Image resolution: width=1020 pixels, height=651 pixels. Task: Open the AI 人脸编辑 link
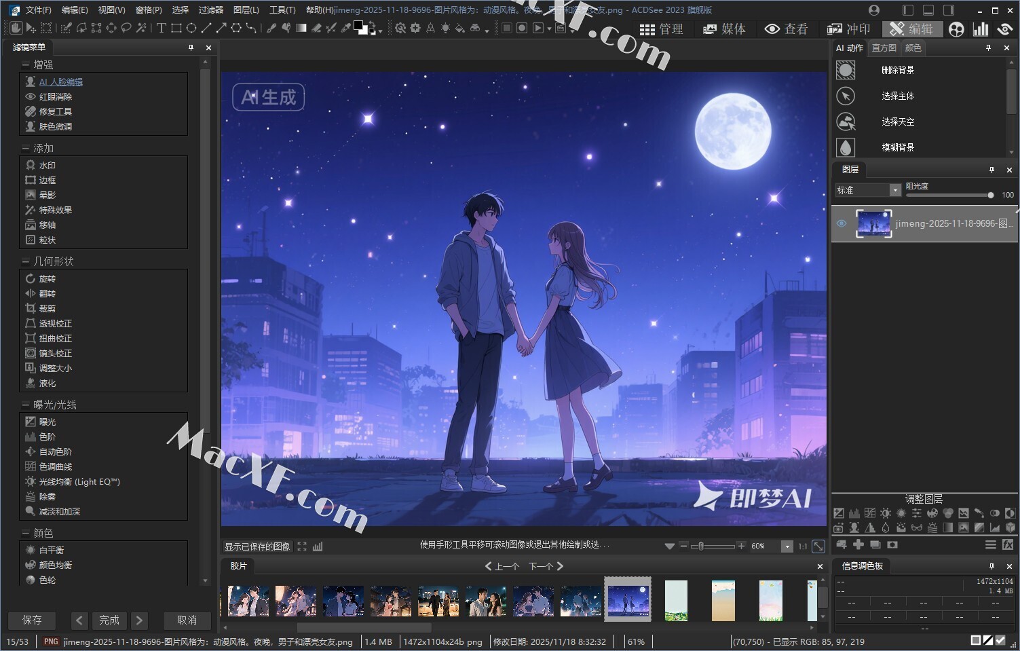pyautogui.click(x=60, y=81)
